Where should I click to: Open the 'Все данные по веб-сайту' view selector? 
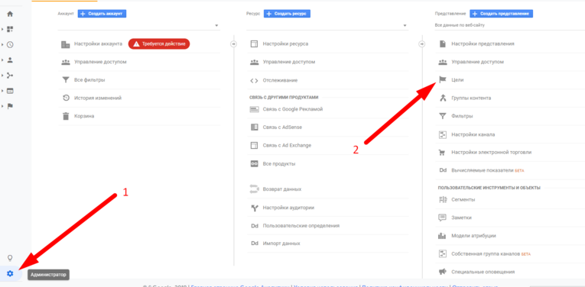tap(509, 25)
